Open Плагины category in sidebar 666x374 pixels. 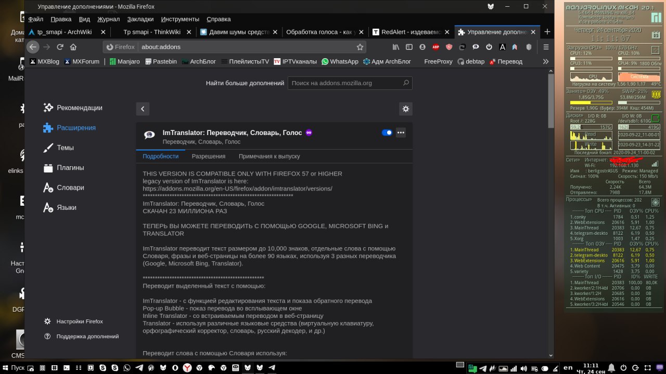63,168
